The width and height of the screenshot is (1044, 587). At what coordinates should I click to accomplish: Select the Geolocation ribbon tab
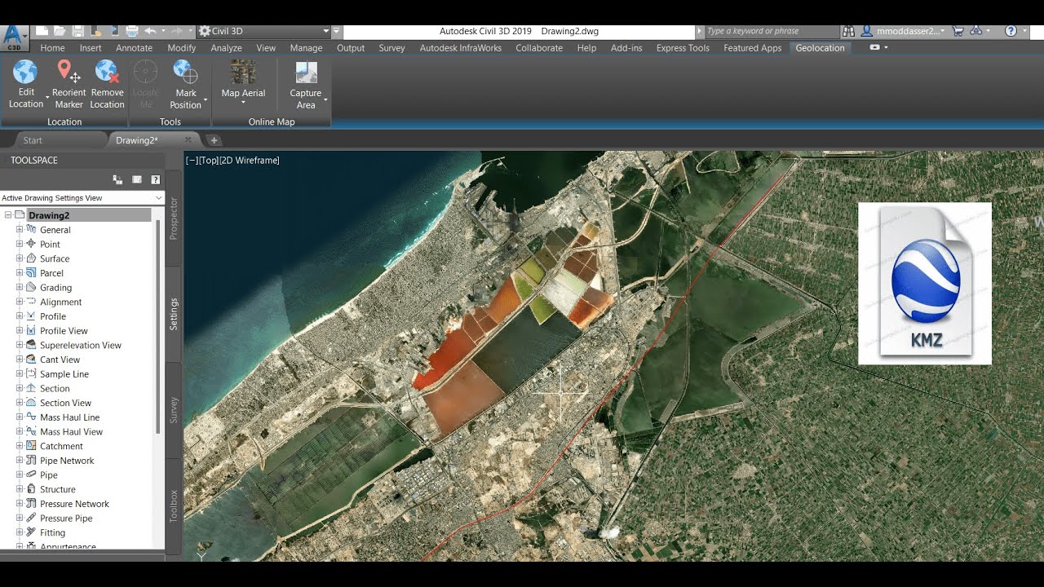tap(820, 48)
